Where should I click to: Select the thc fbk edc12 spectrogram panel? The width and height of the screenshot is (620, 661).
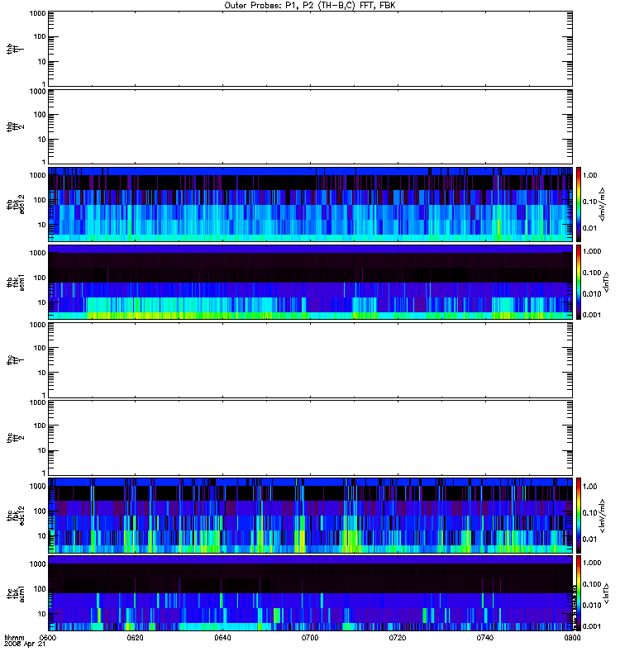click(x=310, y=516)
